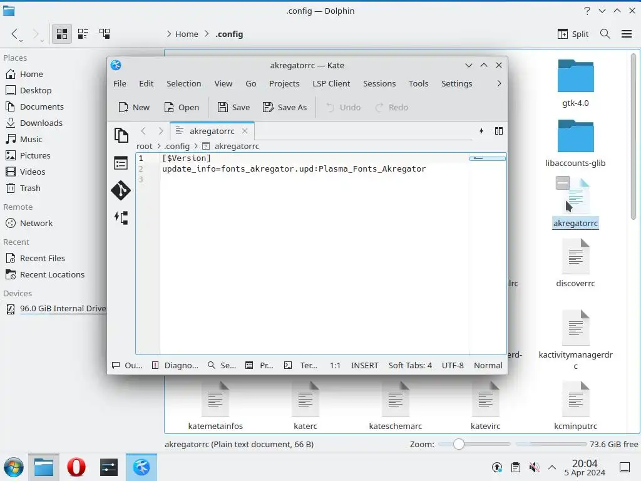This screenshot has width=641, height=481.
Task: Open Kate's Documents sidebar panel
Action: [121, 135]
